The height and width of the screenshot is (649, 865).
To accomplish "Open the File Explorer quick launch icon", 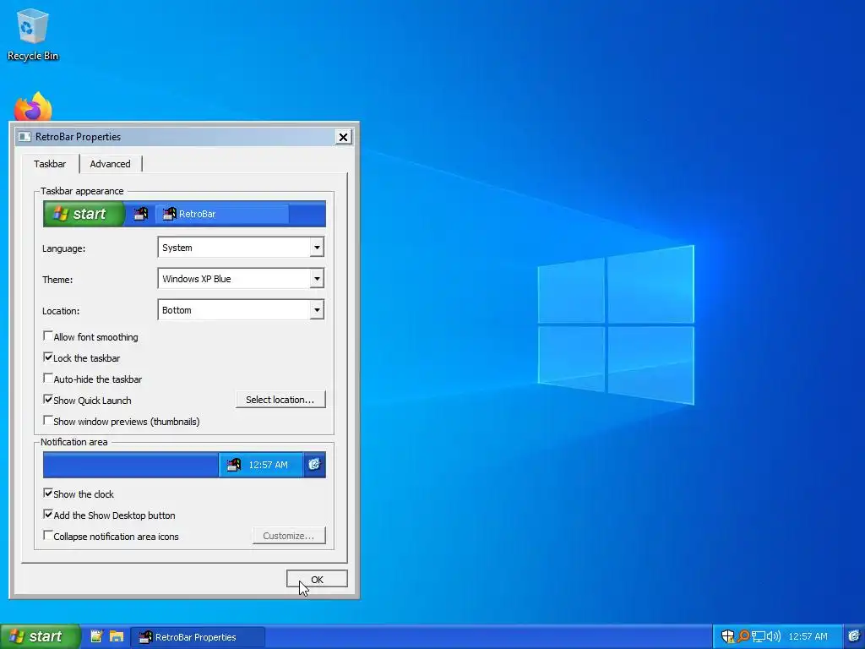I will pos(117,636).
